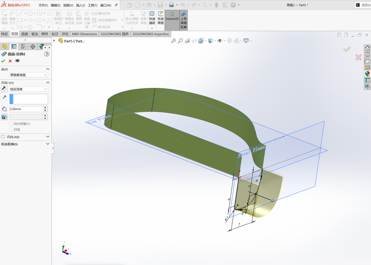Open FeatureManager design tree tab icon
This screenshot has height=265, width=371.
(4, 47)
